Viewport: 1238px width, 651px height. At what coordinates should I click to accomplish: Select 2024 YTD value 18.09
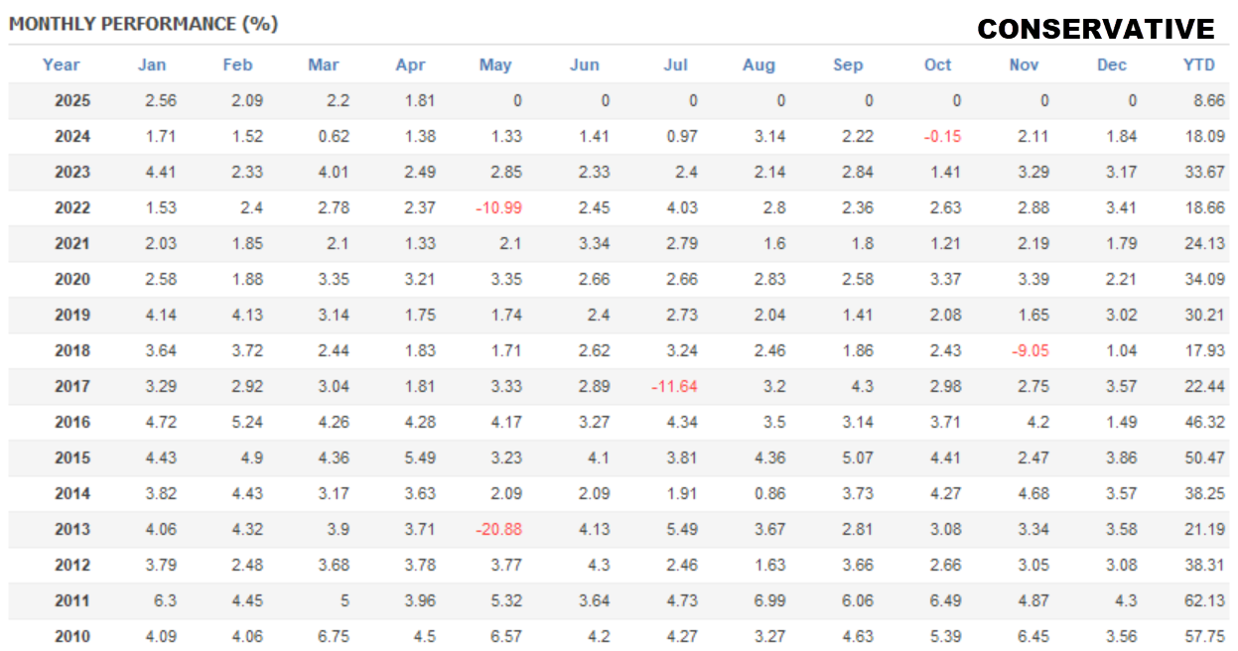pos(1206,136)
